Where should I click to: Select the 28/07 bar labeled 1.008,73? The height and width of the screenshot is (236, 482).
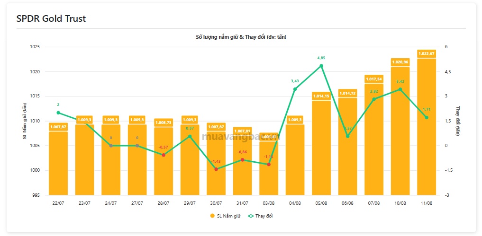pyautogui.click(x=164, y=161)
